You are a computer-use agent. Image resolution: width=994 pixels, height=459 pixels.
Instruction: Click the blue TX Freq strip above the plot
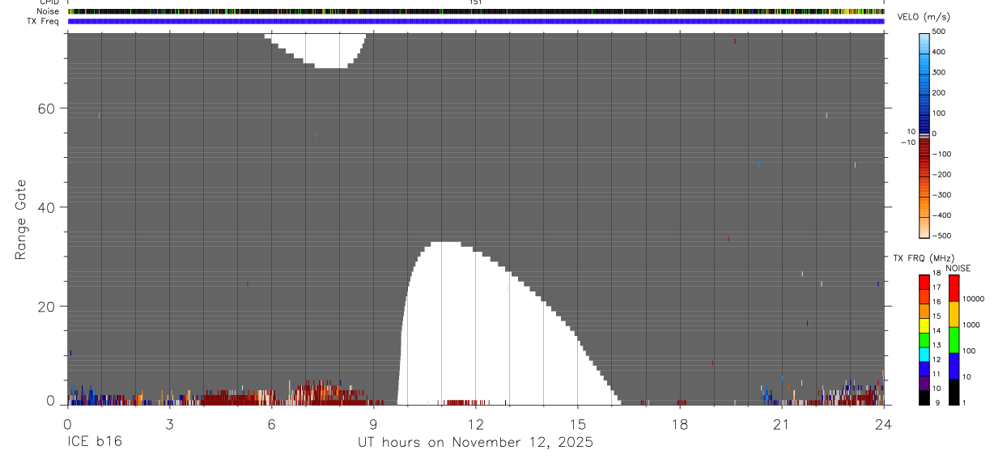coord(476,21)
